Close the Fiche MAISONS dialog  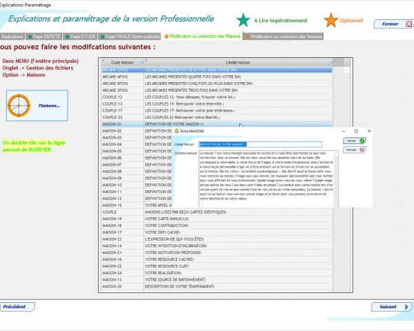tap(369, 131)
